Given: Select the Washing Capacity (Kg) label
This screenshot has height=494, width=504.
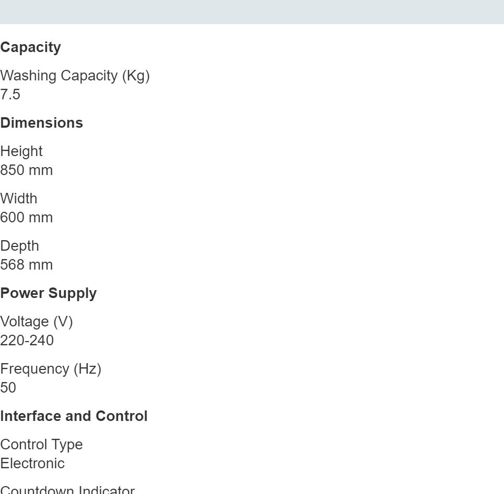Looking at the screenshot, I should pos(75,76).
